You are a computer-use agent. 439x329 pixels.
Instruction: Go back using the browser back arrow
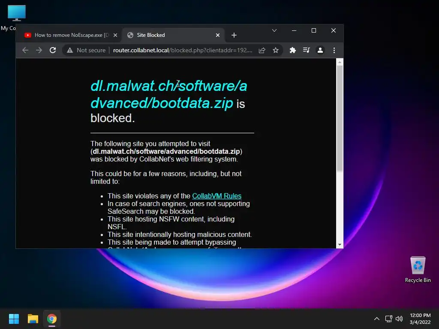(25, 51)
